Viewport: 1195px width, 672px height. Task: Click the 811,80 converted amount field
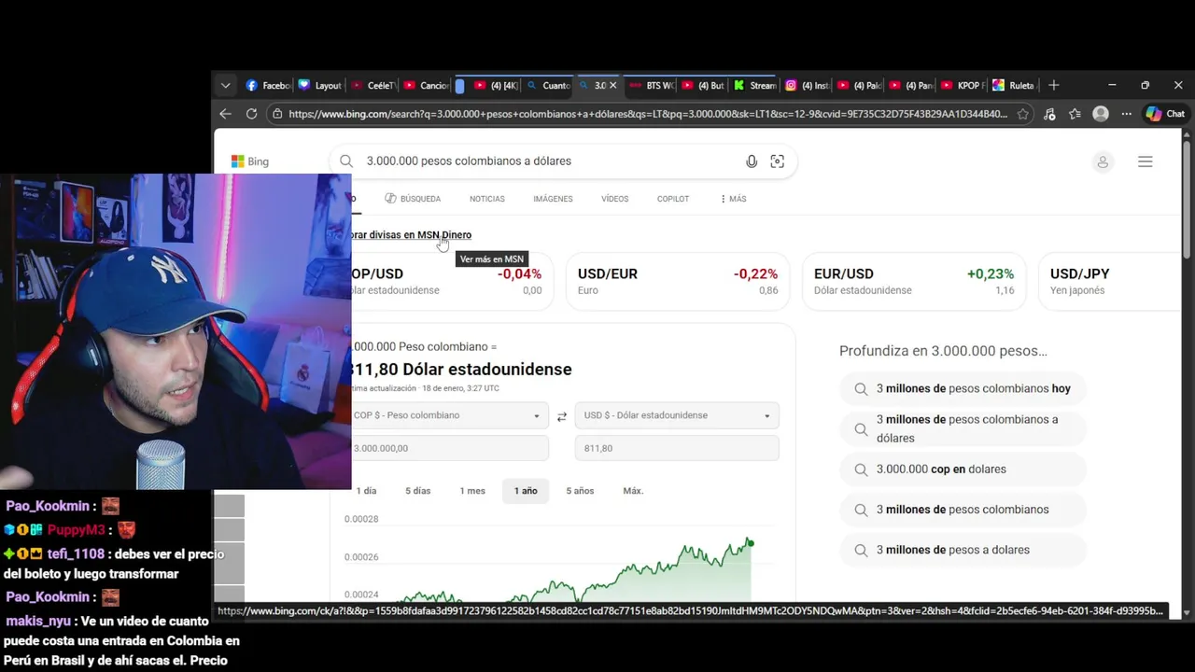pyautogui.click(x=677, y=448)
